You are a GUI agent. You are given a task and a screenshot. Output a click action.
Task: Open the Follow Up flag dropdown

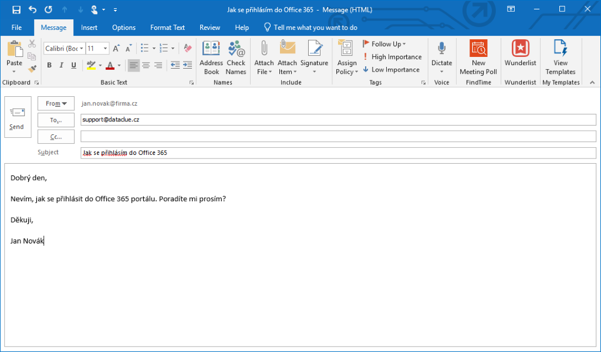[x=384, y=44]
